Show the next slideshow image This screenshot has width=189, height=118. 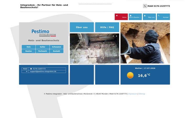117,36
